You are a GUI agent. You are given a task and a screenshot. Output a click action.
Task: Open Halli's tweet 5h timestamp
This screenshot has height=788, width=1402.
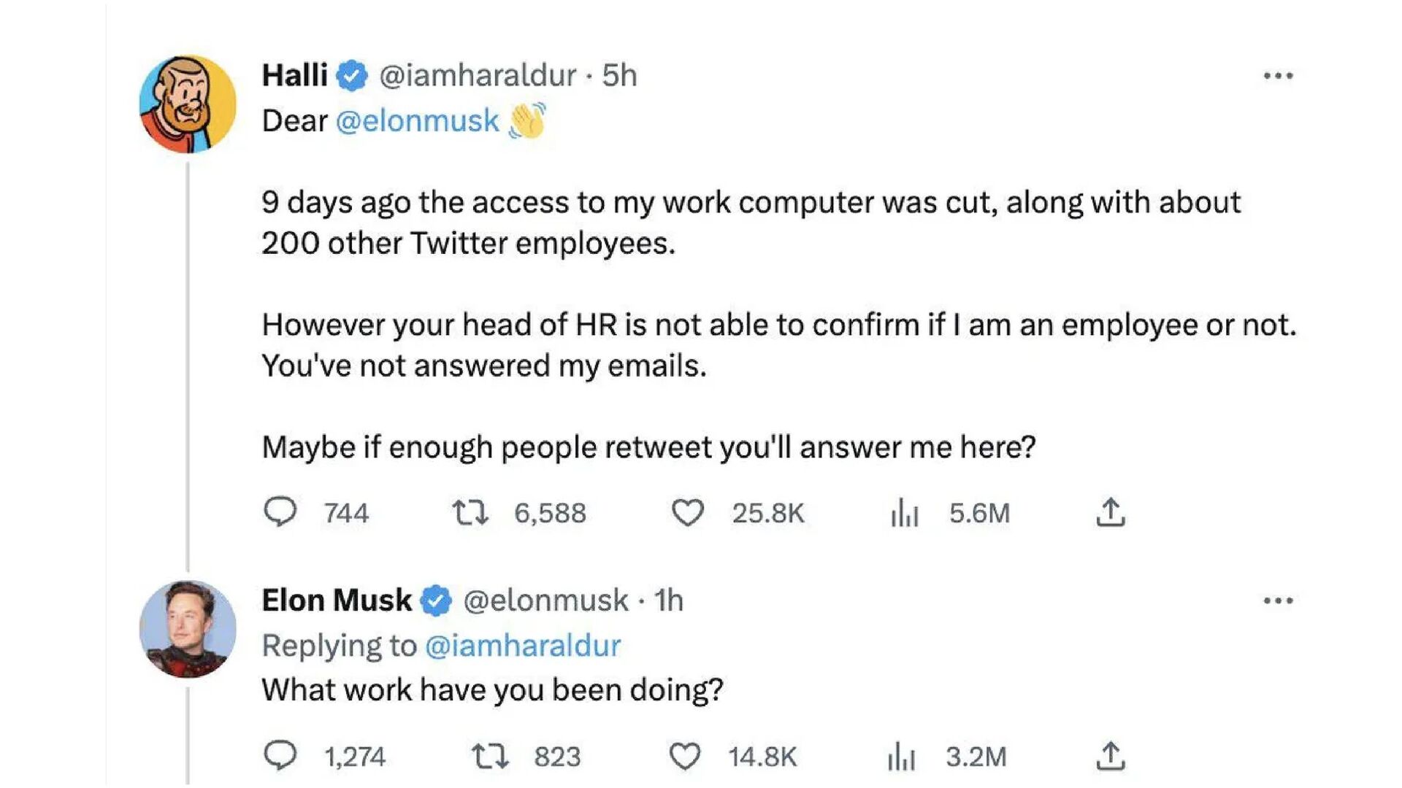pos(619,75)
